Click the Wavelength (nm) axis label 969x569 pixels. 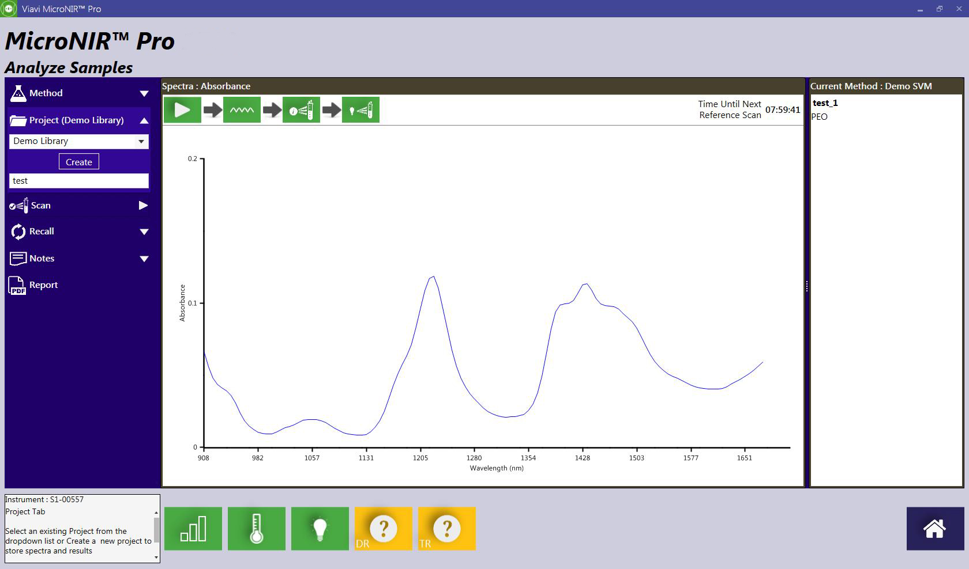[x=497, y=468]
